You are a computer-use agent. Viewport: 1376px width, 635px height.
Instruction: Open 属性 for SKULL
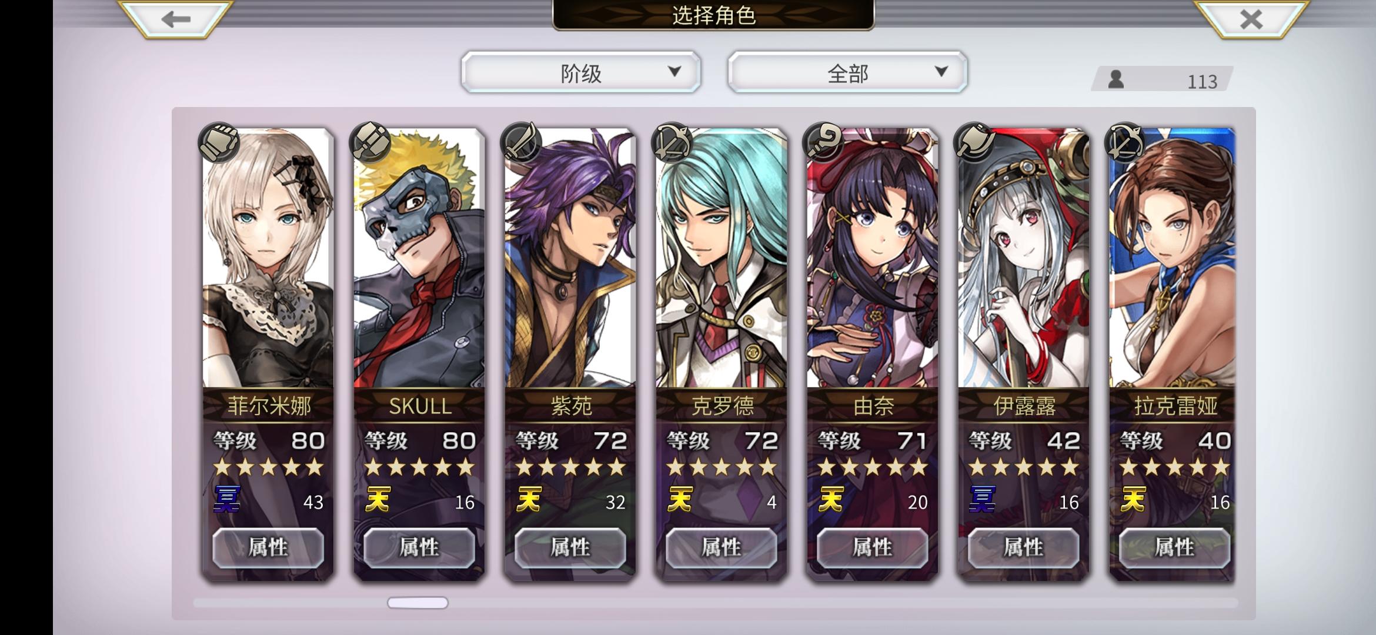419,548
